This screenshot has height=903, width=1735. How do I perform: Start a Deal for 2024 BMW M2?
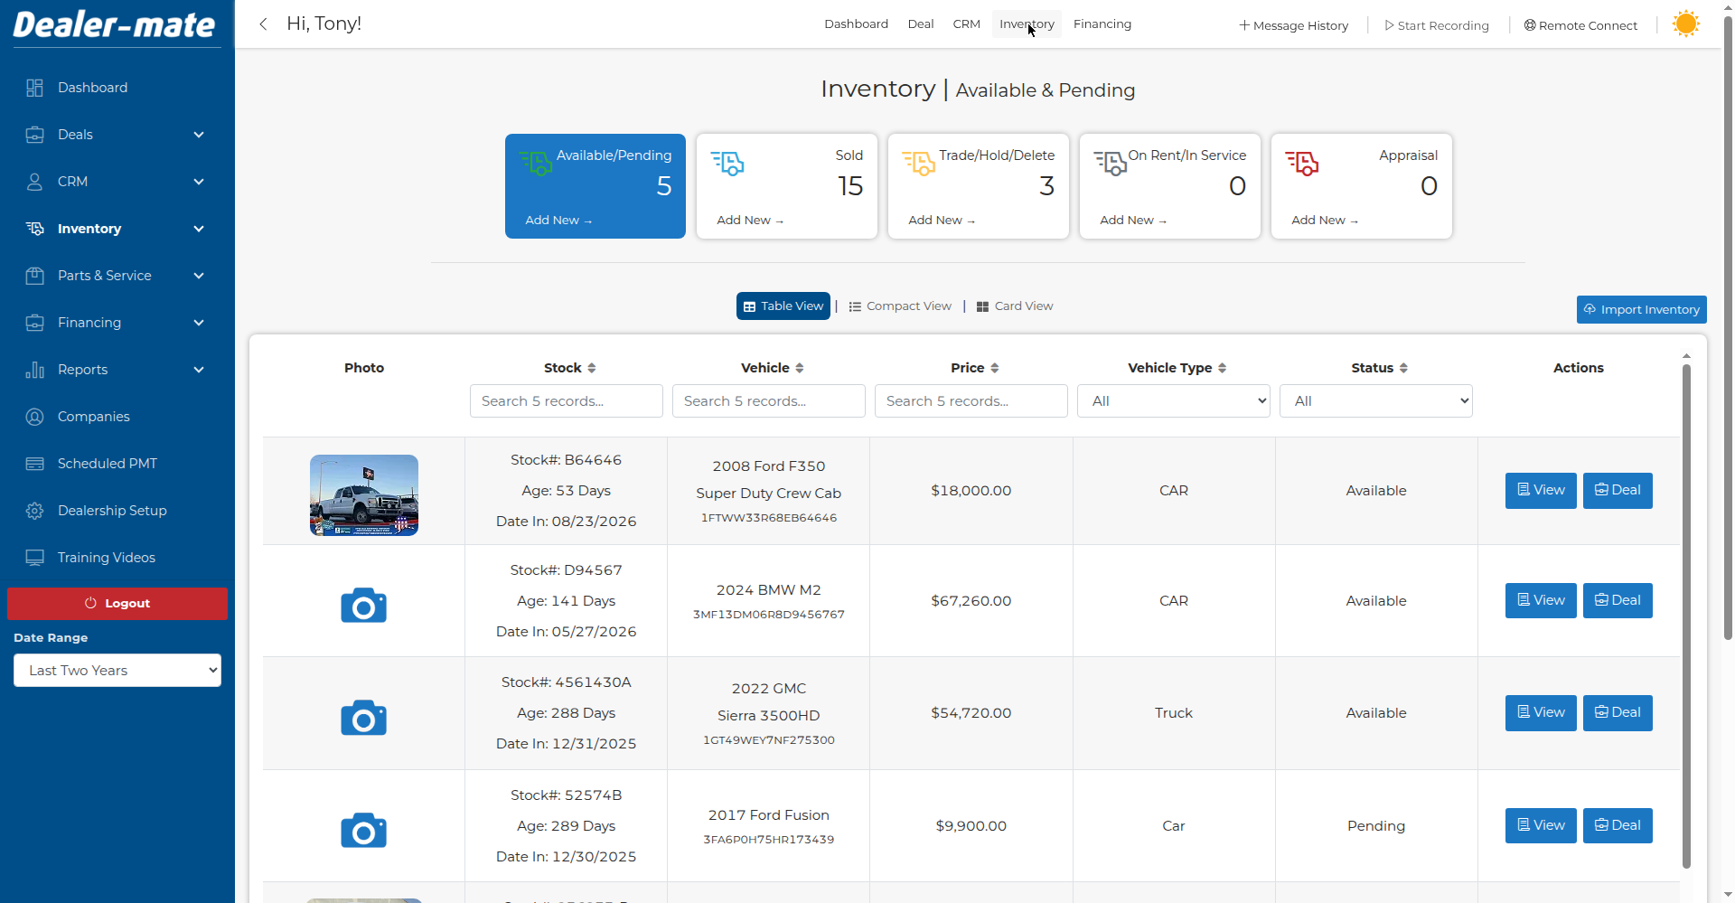point(1618,601)
